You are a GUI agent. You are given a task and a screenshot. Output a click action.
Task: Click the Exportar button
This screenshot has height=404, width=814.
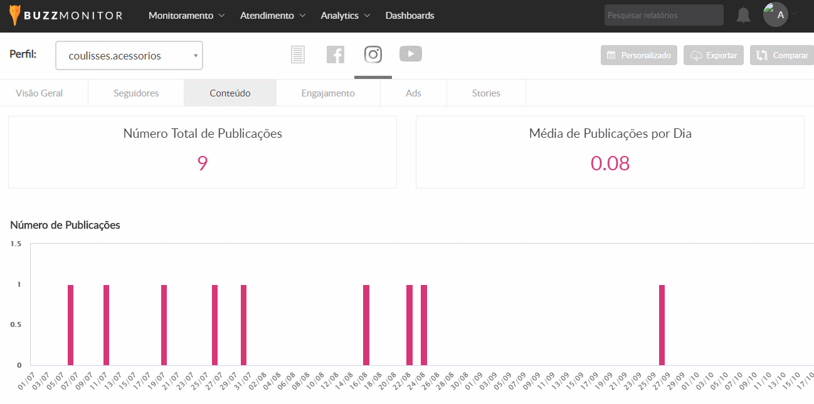[x=714, y=55]
